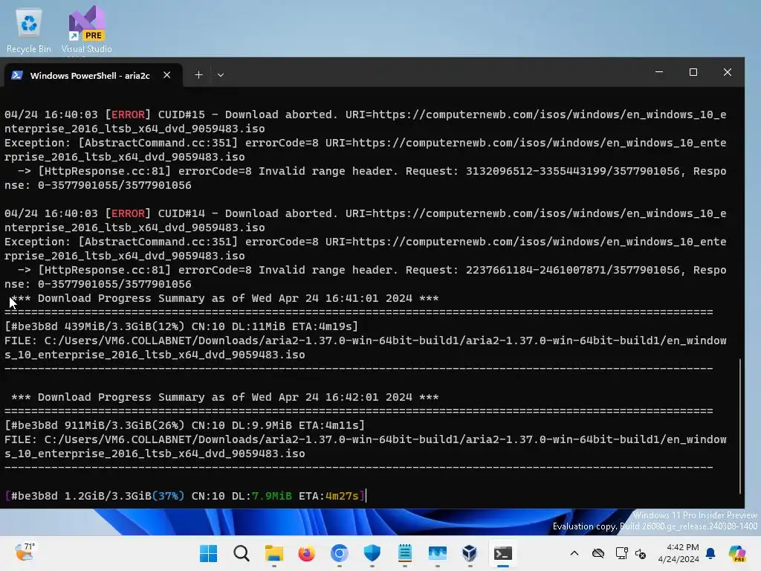Click the request range 3132096512-3355443199 text
The image size is (761, 571).
coord(536,171)
